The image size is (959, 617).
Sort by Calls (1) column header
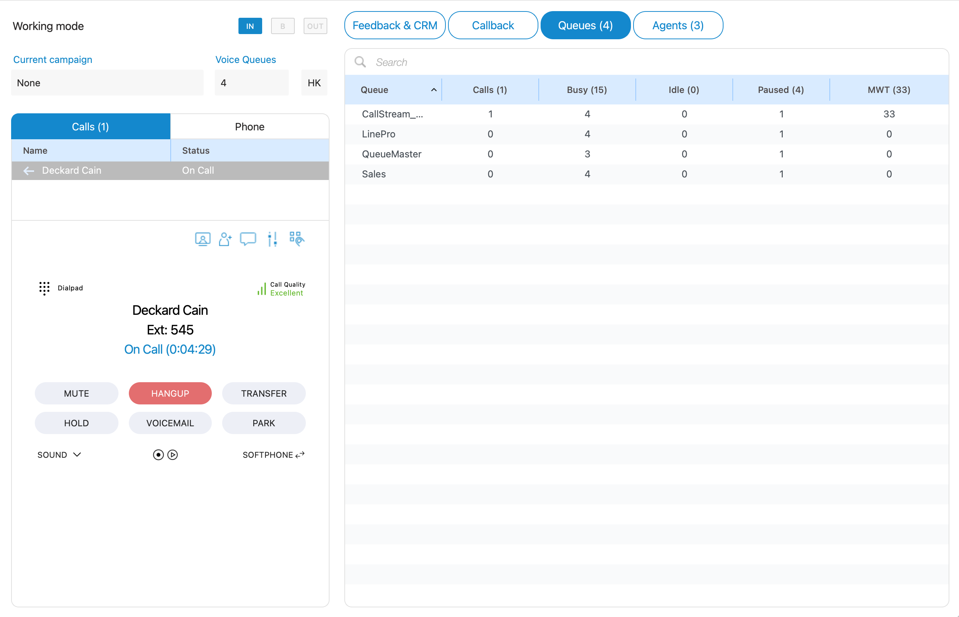click(x=490, y=90)
